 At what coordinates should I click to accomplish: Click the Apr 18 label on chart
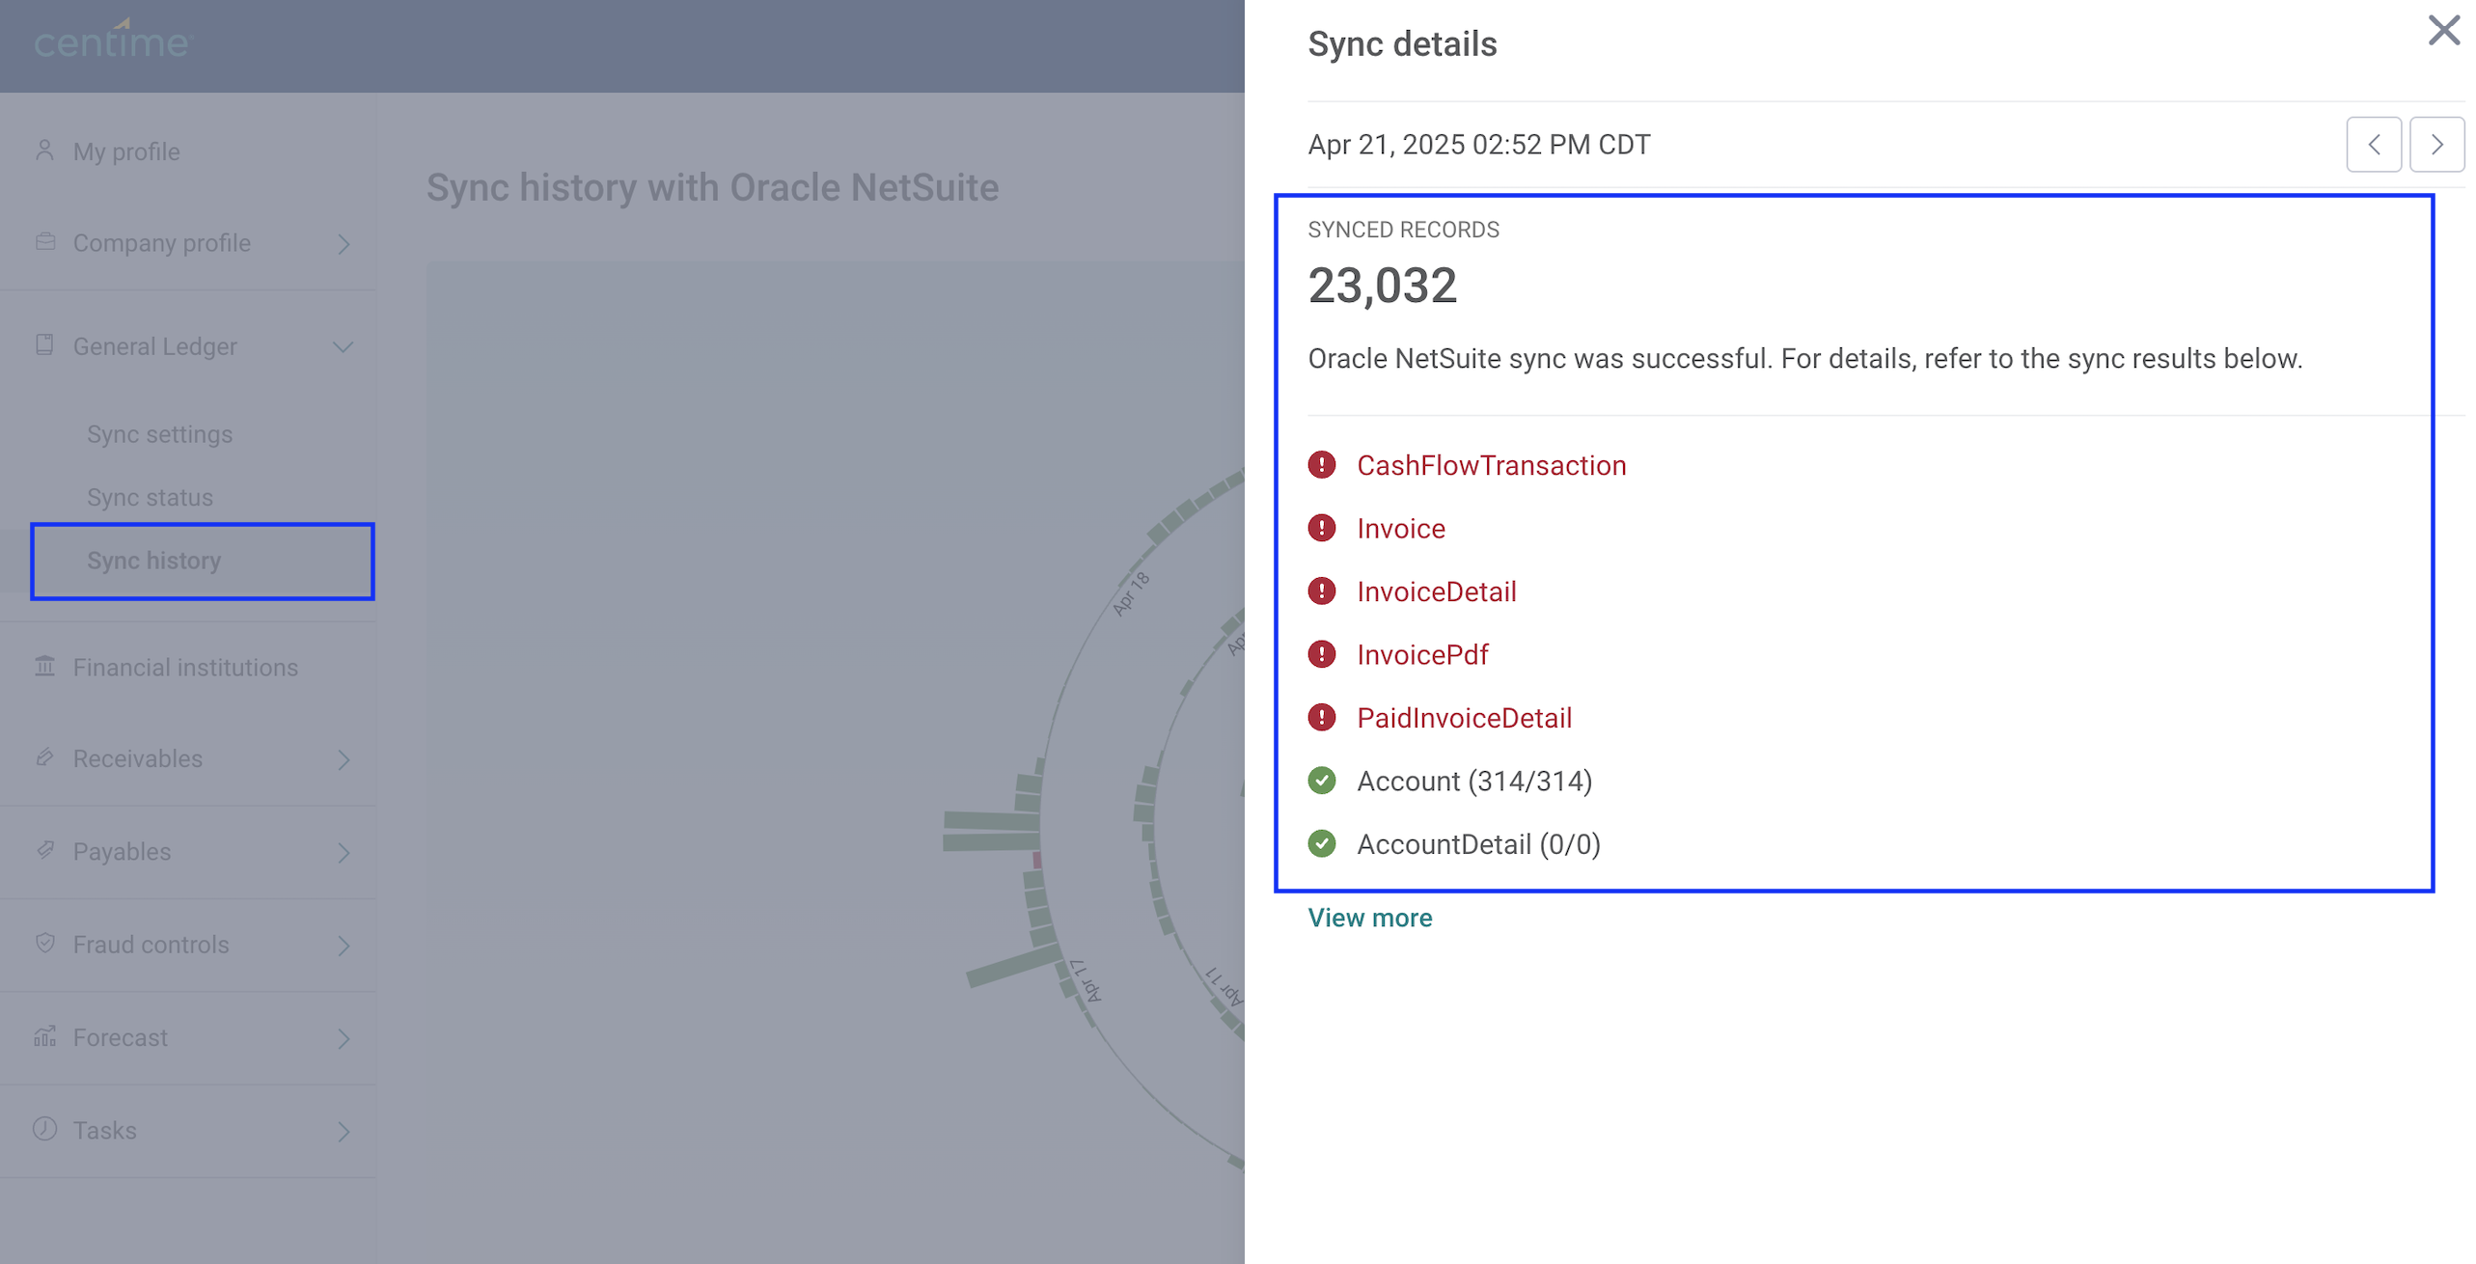click(1131, 593)
